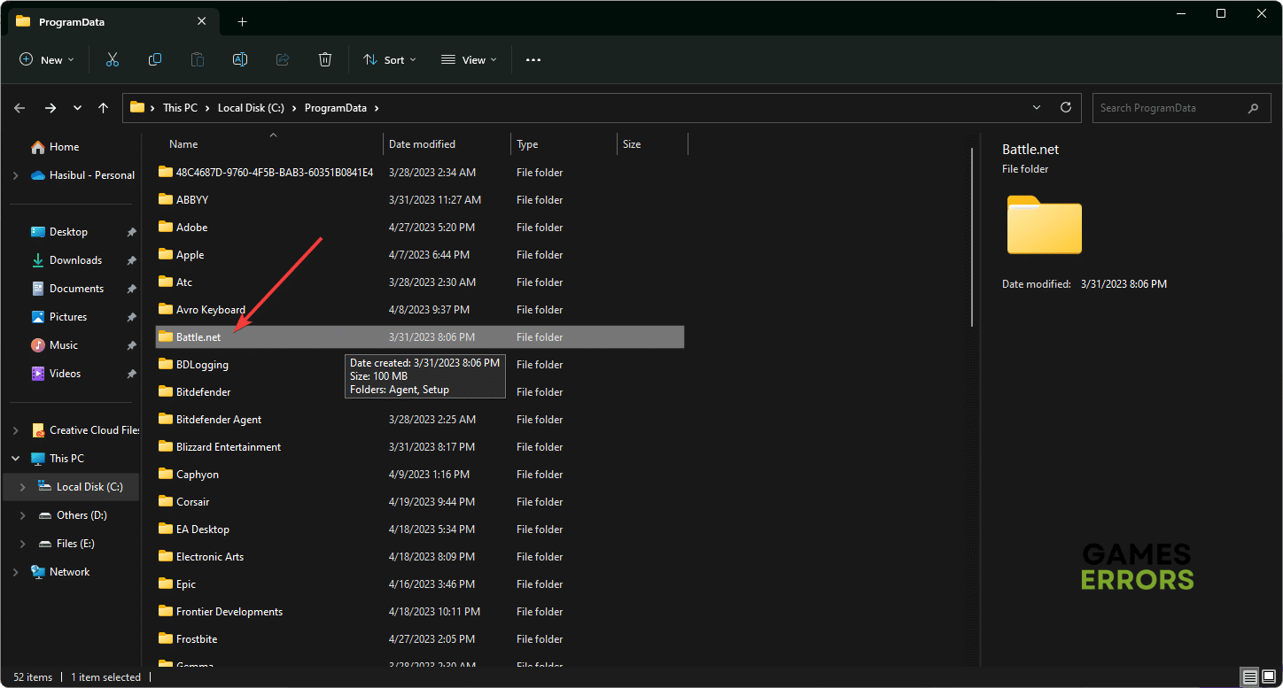This screenshot has height=688, width=1283.
Task: Switch to large thumbnails view icon
Action: (x=1270, y=677)
